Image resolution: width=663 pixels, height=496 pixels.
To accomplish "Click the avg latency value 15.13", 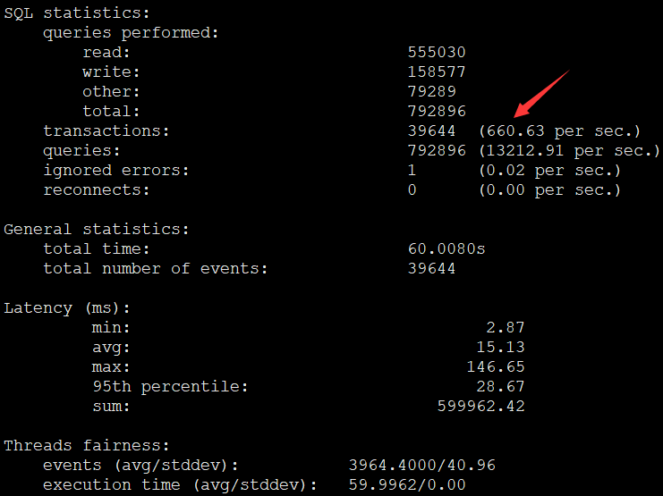I will pos(500,348).
